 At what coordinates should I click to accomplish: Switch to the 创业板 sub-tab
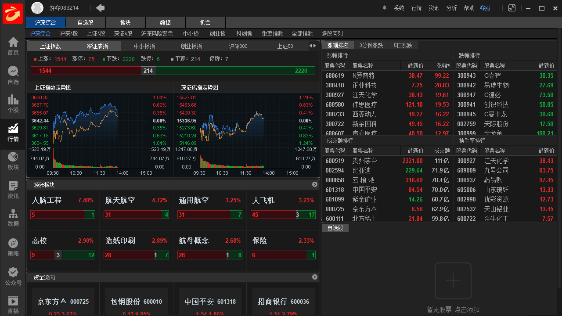click(217, 33)
